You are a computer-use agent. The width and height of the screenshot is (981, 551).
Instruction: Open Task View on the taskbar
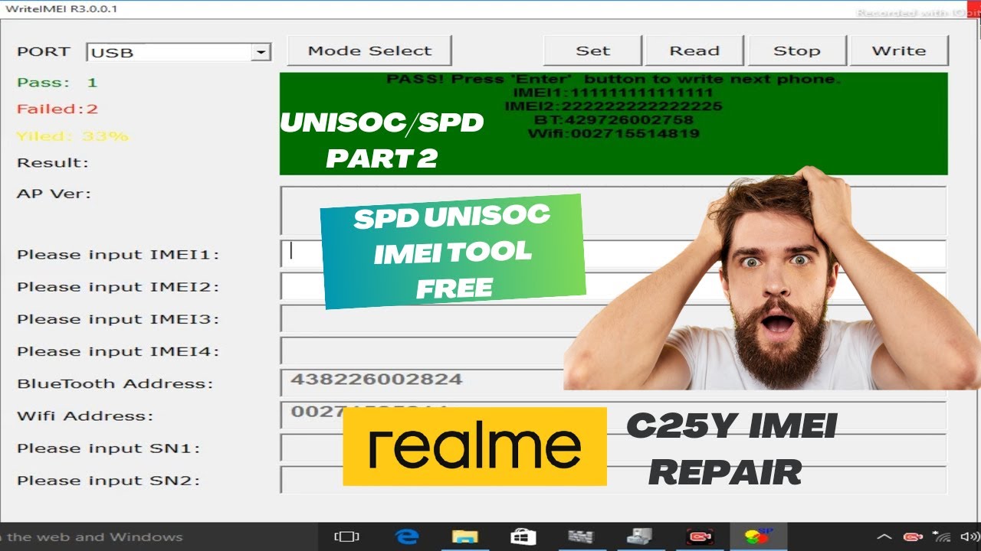(x=346, y=536)
